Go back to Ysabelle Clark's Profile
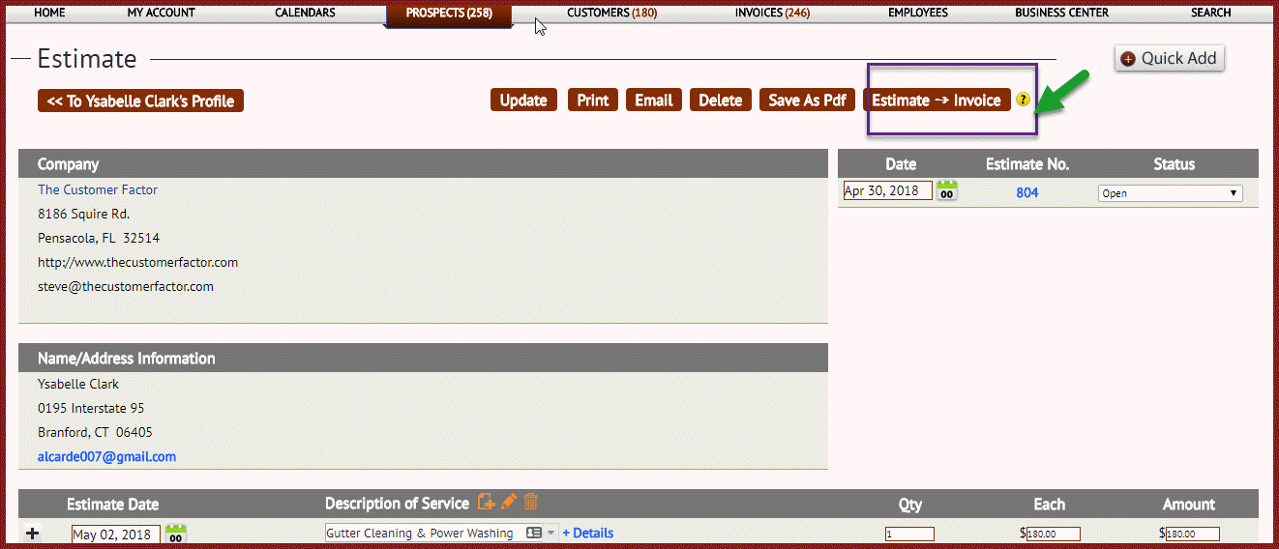Viewport: 1279px width, 549px height. 140,101
